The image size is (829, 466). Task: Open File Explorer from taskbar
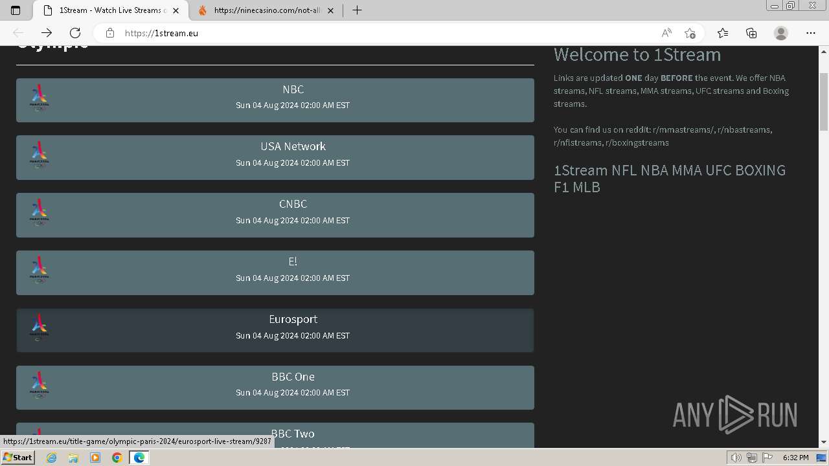click(73, 458)
